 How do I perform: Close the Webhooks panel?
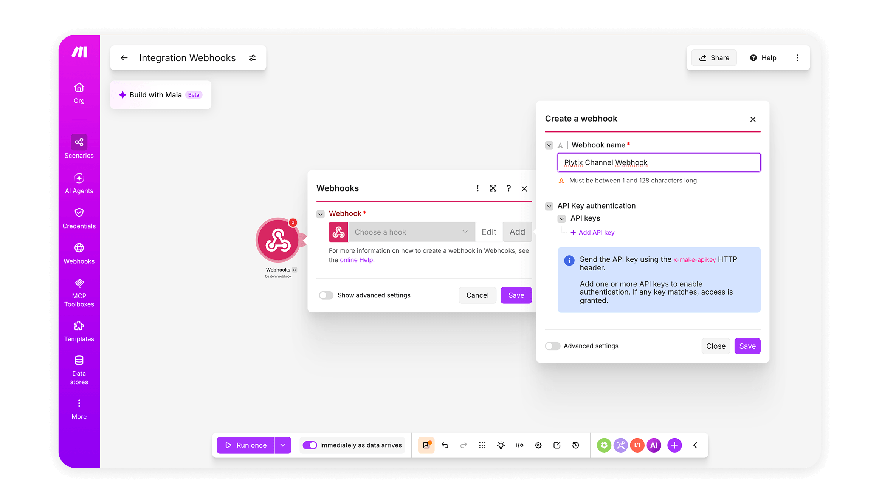[x=524, y=188]
